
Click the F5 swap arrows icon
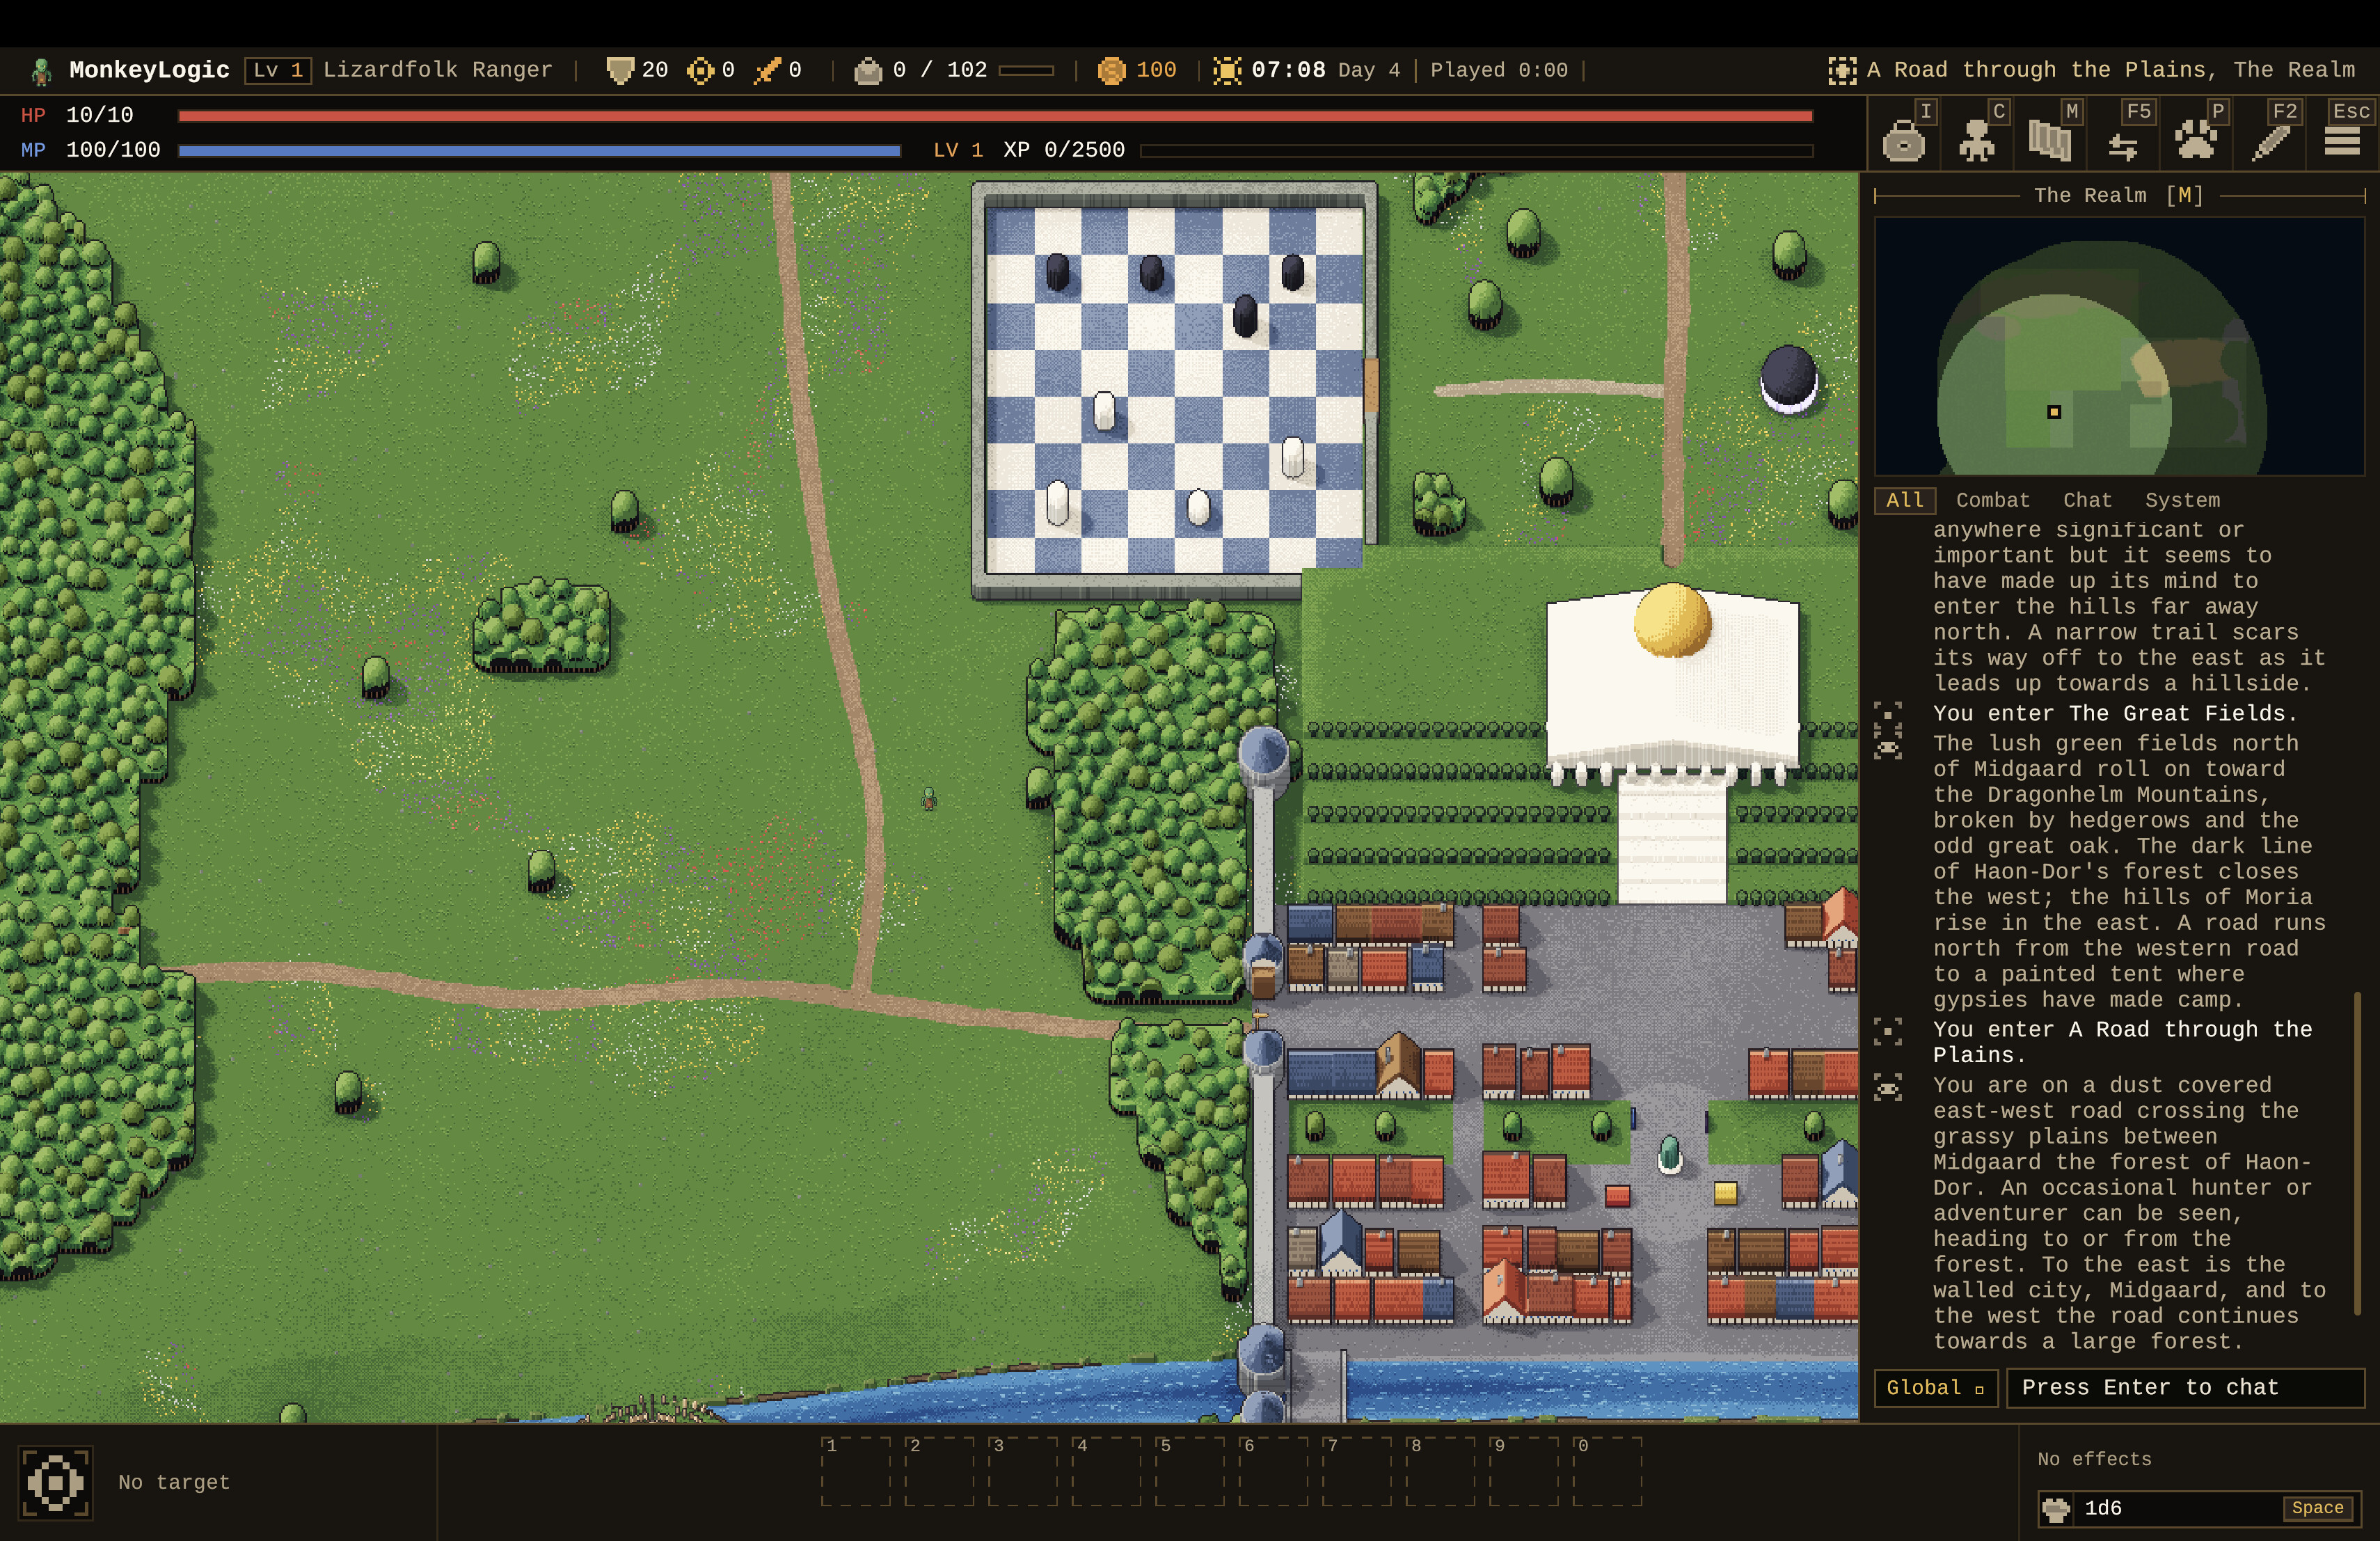point(2122,146)
